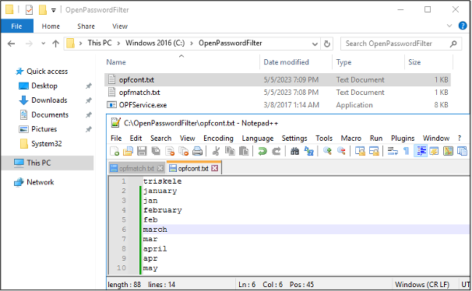The width and height of the screenshot is (472, 291).
Task: Expand the address bar history dropdown
Action: 315,44
